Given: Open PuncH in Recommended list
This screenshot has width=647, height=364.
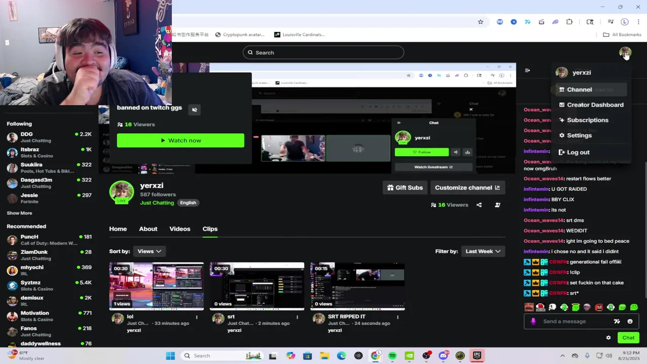Looking at the screenshot, I should tap(49, 240).
